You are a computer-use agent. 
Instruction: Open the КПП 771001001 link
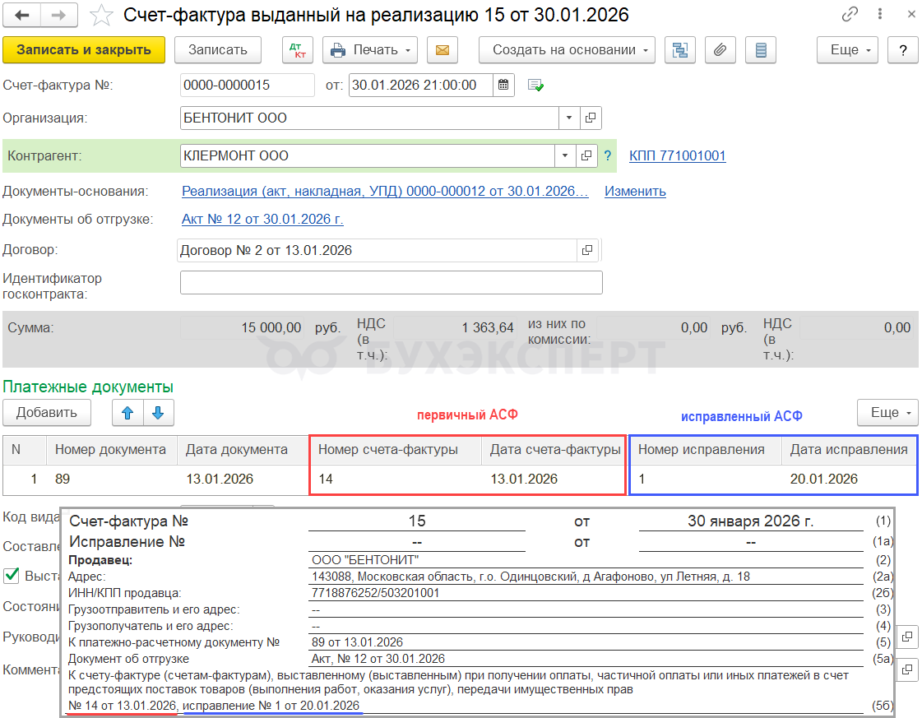pos(677,155)
